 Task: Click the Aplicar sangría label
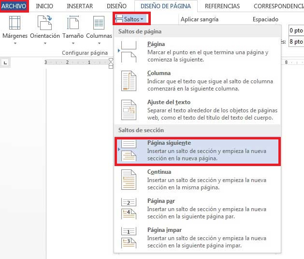coord(200,19)
